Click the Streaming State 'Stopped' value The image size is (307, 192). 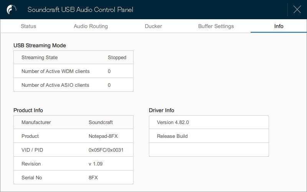(x=117, y=58)
